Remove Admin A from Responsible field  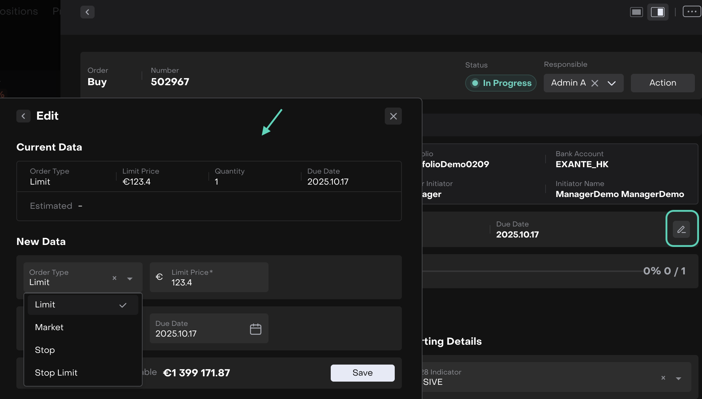(595, 83)
